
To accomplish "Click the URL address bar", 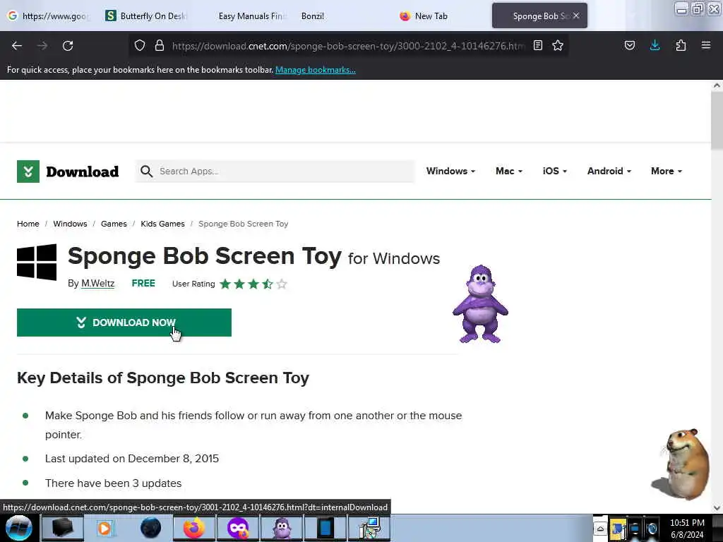I will click(x=348, y=46).
